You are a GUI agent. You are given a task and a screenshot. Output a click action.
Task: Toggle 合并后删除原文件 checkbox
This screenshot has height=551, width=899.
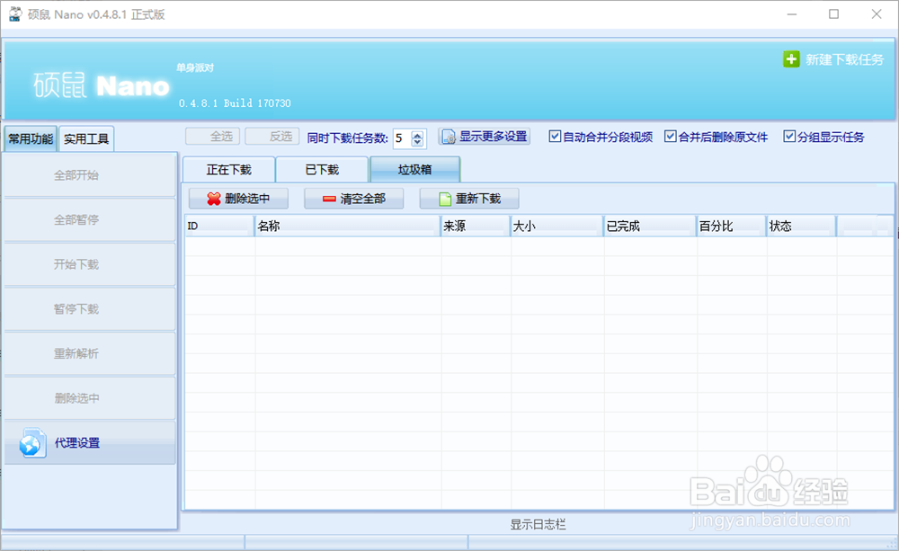point(670,137)
